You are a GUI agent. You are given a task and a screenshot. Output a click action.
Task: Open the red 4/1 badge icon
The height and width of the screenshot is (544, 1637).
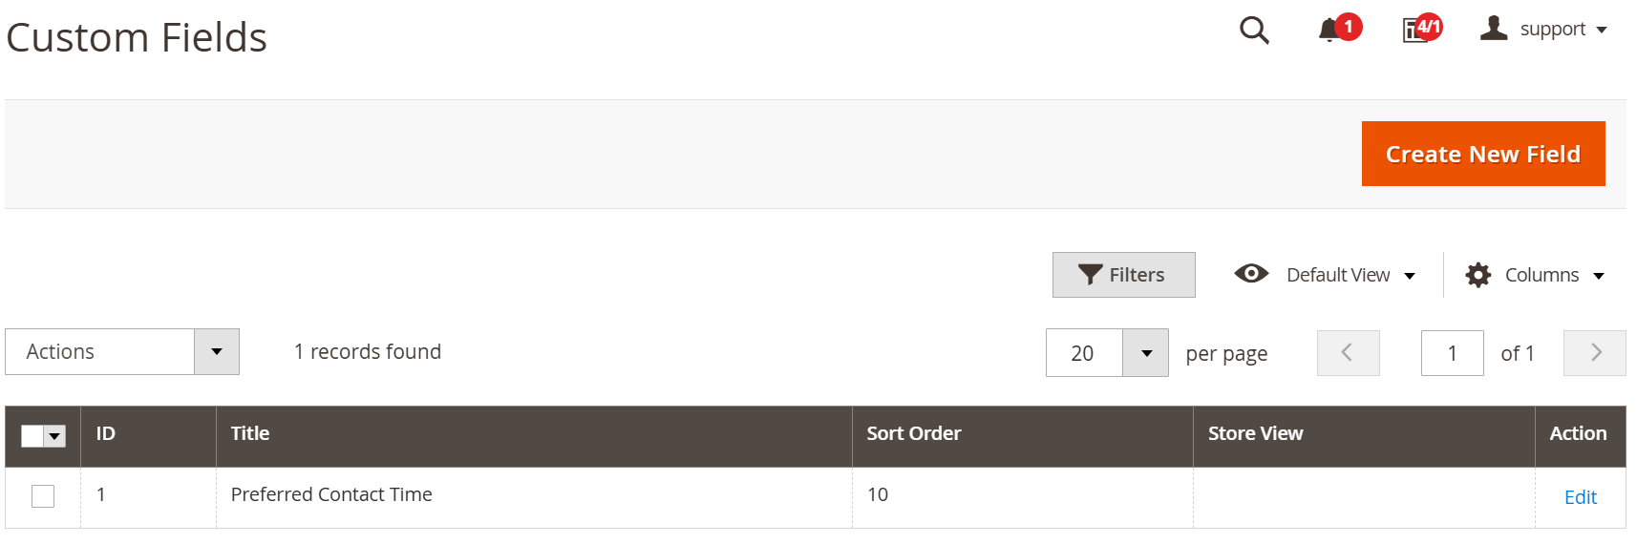click(1429, 27)
